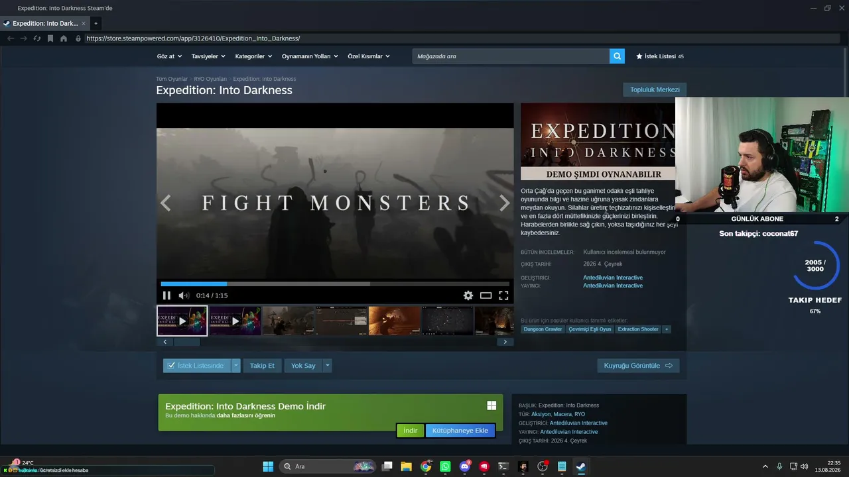Open the Tavsiyeler menu

point(208,56)
